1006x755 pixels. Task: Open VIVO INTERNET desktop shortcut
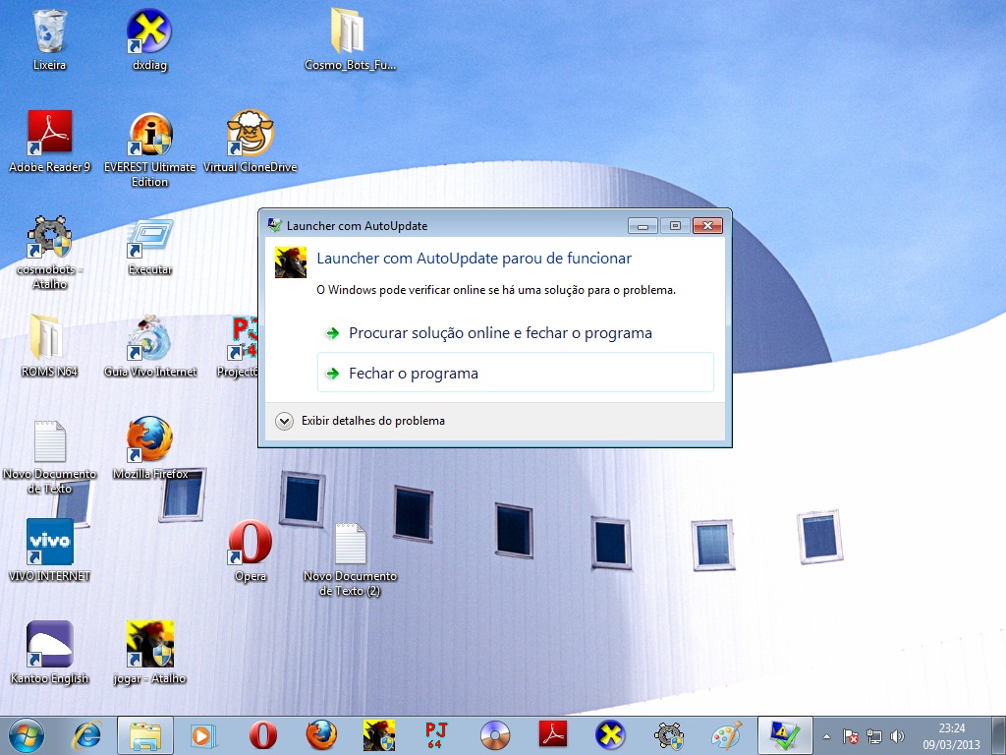pos(49,544)
